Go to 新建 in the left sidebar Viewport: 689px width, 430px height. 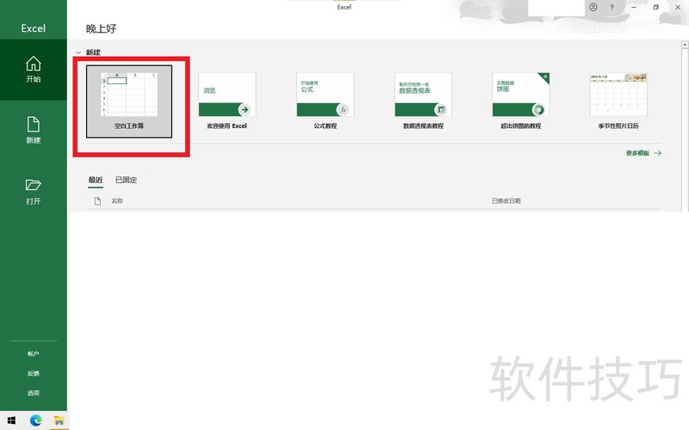click(x=34, y=131)
